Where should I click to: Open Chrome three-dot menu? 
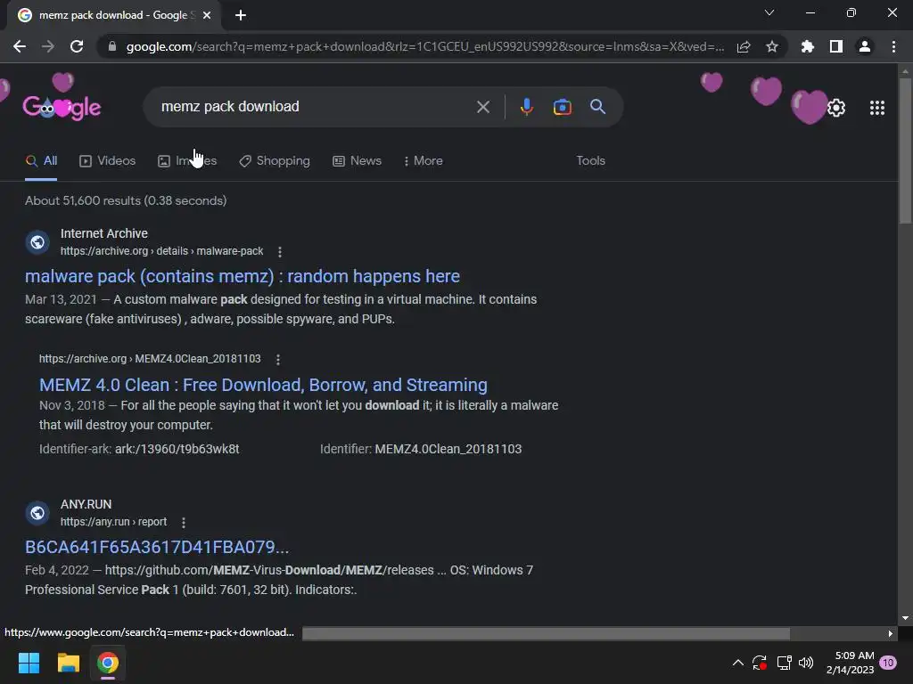point(893,46)
